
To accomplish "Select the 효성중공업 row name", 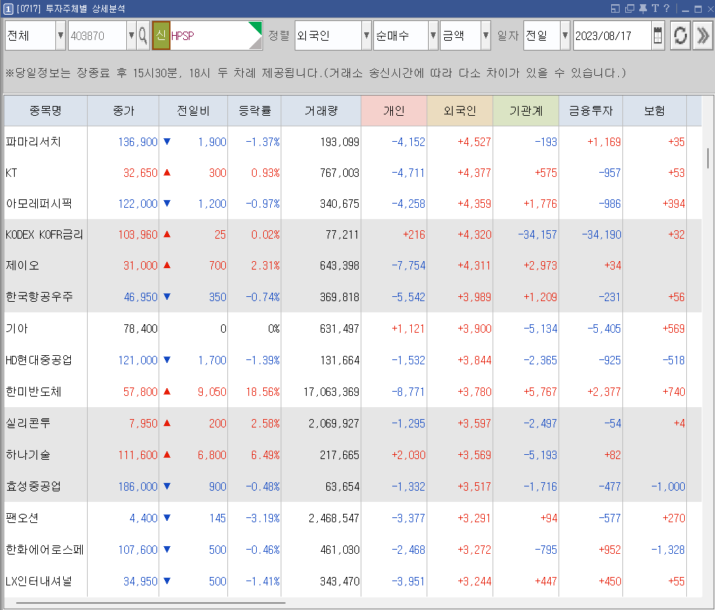I will (x=33, y=486).
